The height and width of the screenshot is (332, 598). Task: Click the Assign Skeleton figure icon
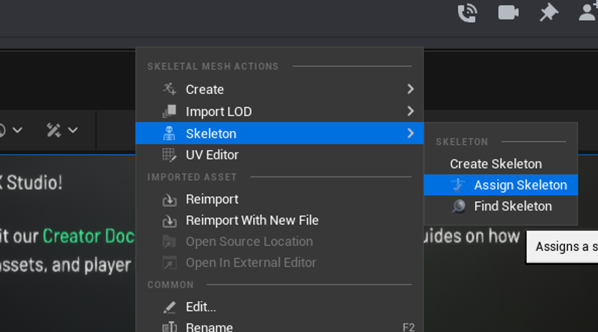tap(458, 185)
